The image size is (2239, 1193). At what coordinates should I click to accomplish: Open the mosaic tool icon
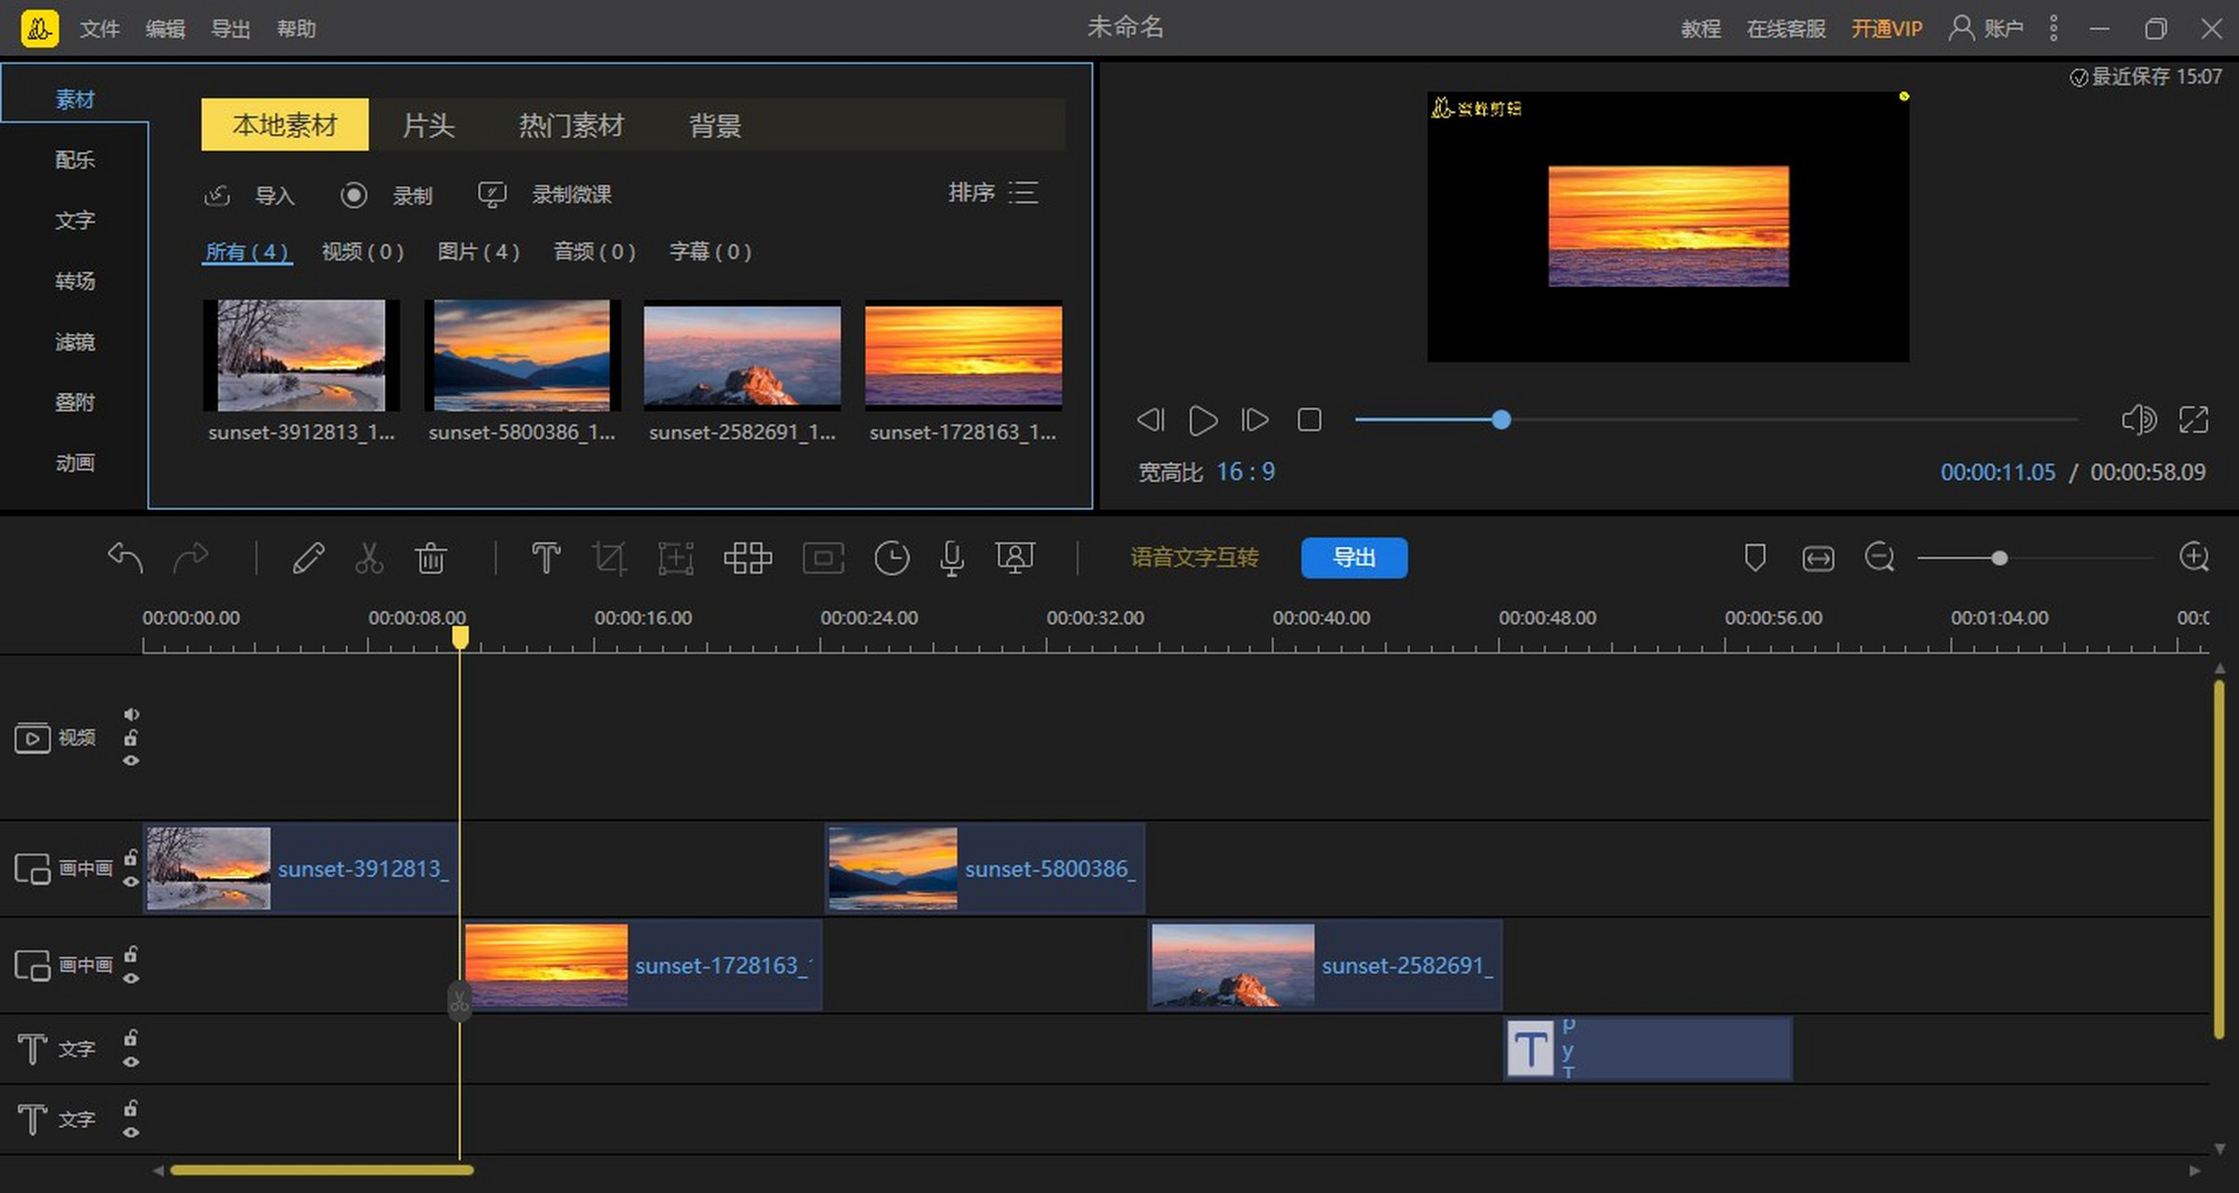click(748, 558)
